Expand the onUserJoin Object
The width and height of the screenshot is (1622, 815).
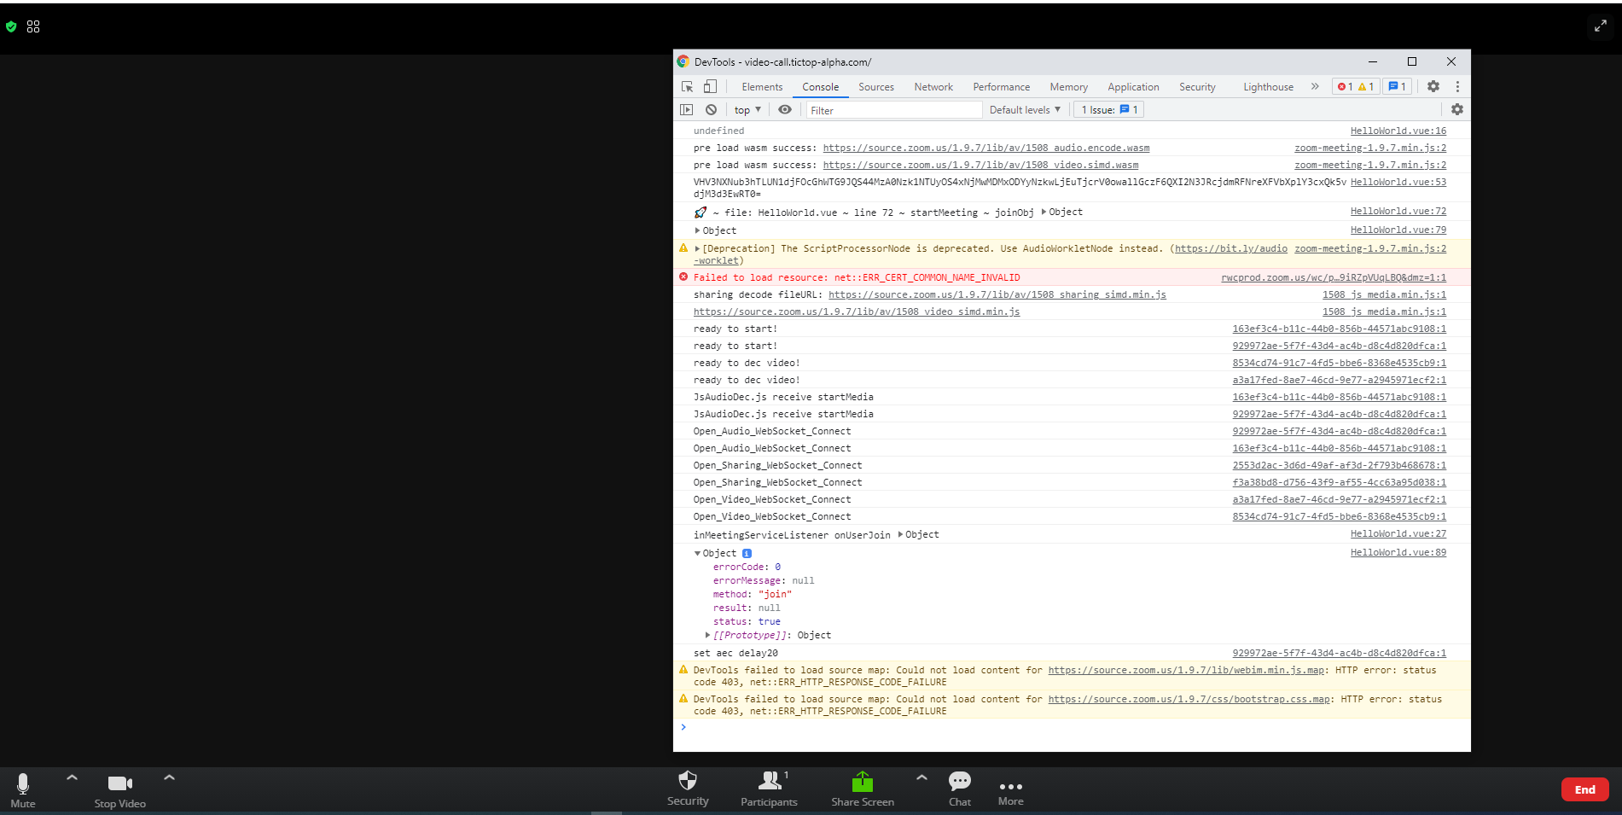(901, 534)
